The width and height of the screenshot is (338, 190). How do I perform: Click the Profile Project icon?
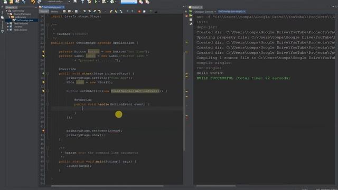(112, 2)
